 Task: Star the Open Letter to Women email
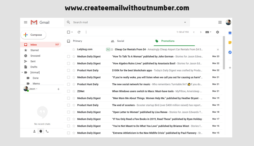(x=74, y=112)
